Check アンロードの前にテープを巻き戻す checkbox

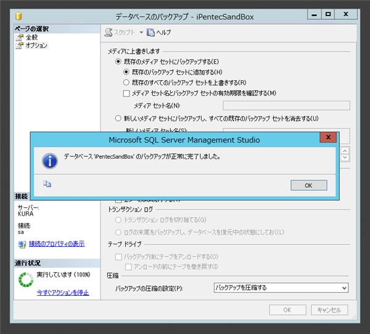click(128, 267)
